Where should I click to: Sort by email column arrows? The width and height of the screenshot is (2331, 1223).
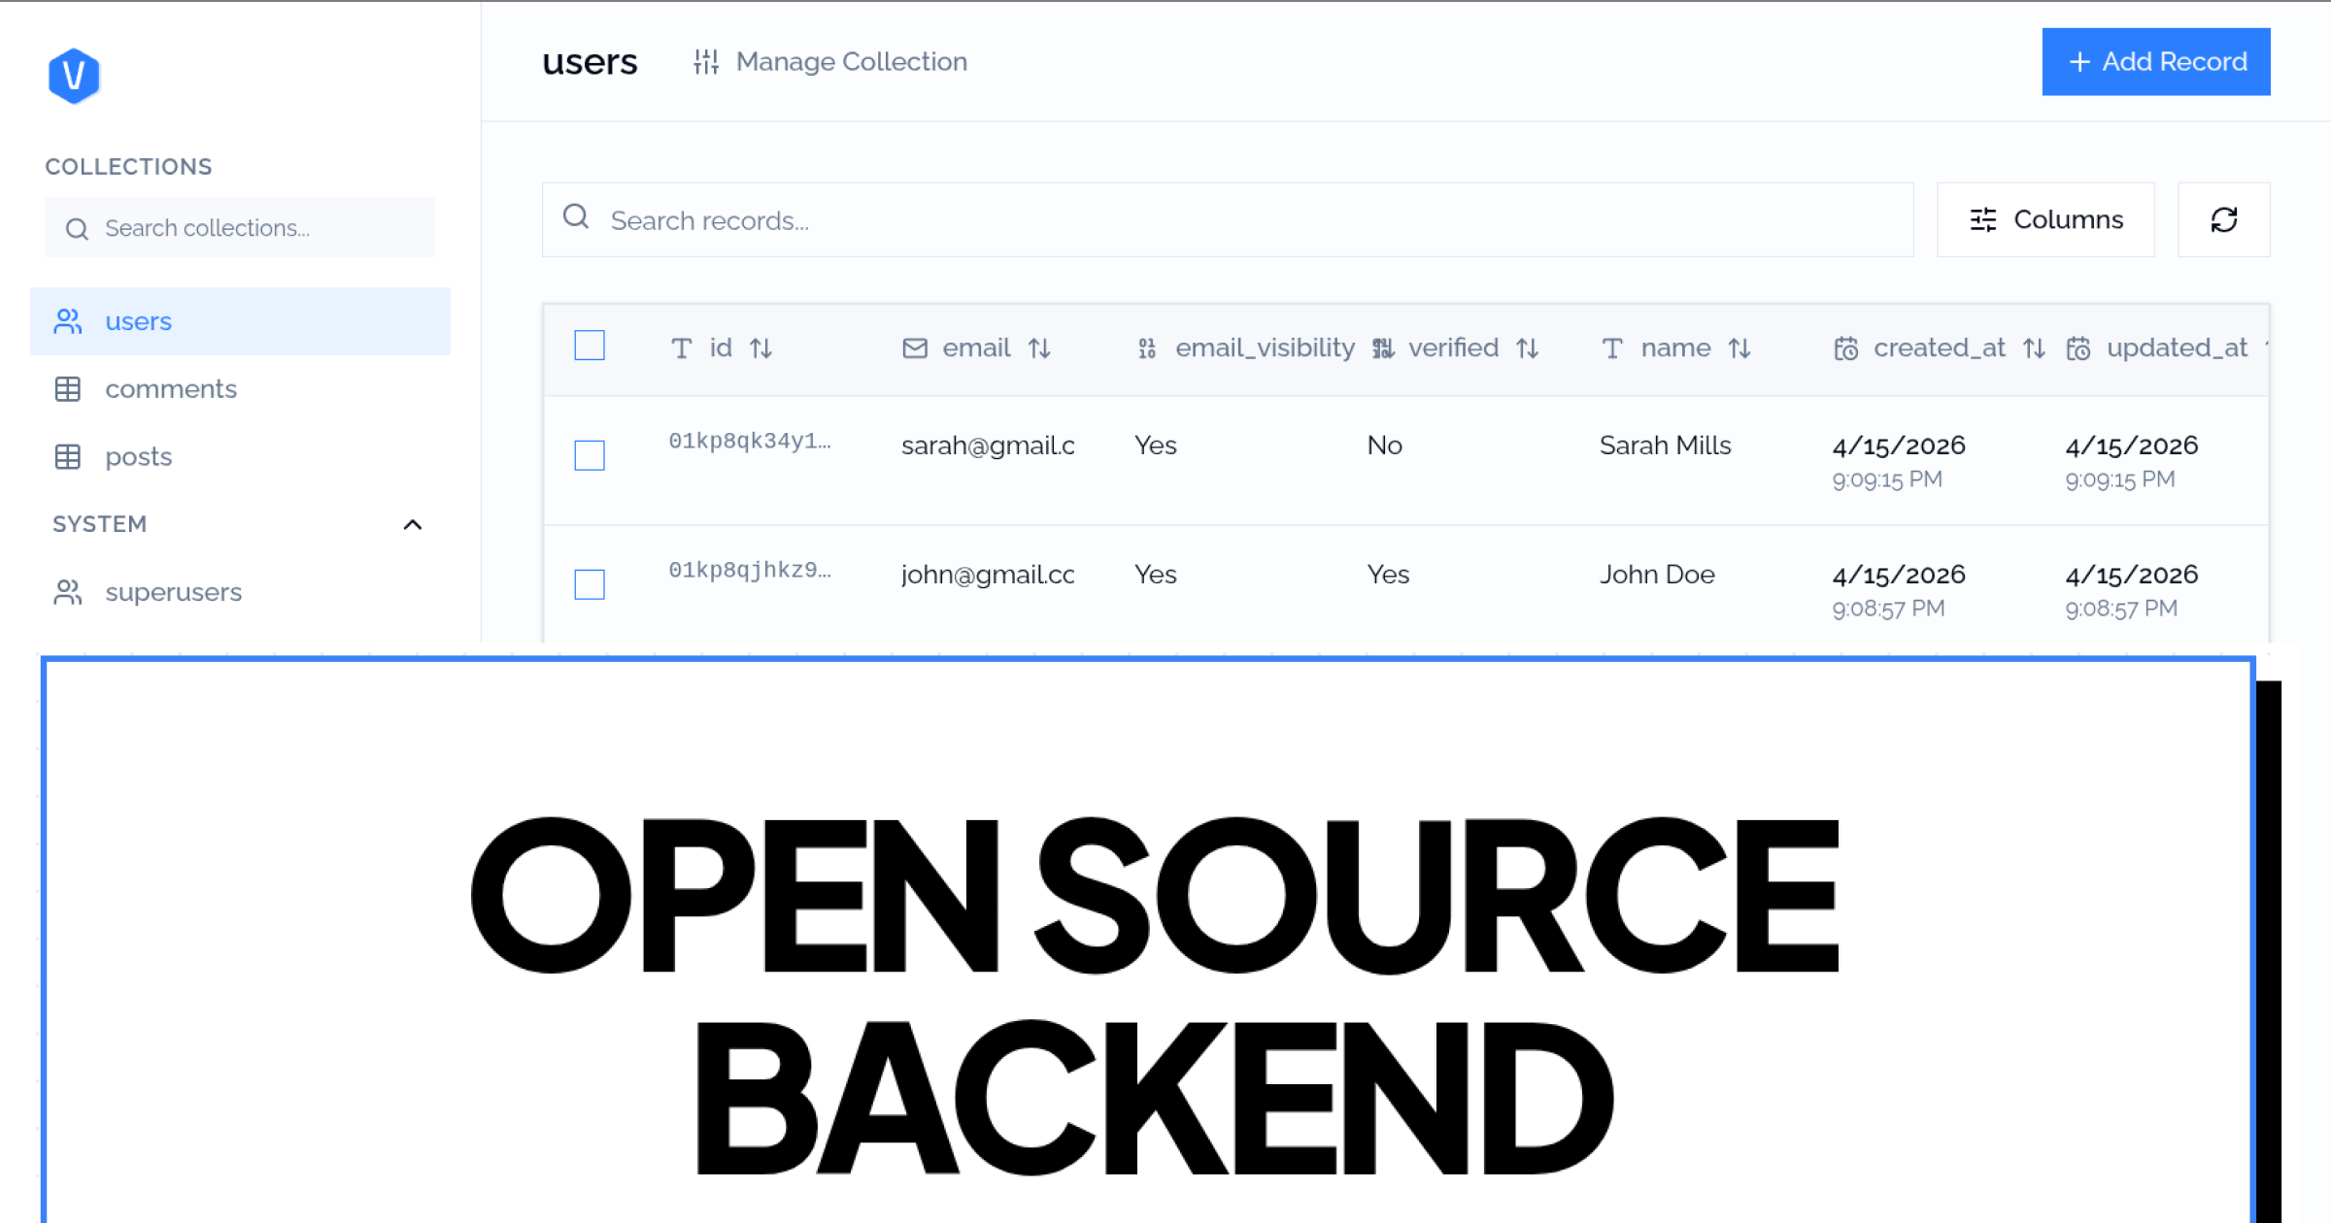point(1039,348)
